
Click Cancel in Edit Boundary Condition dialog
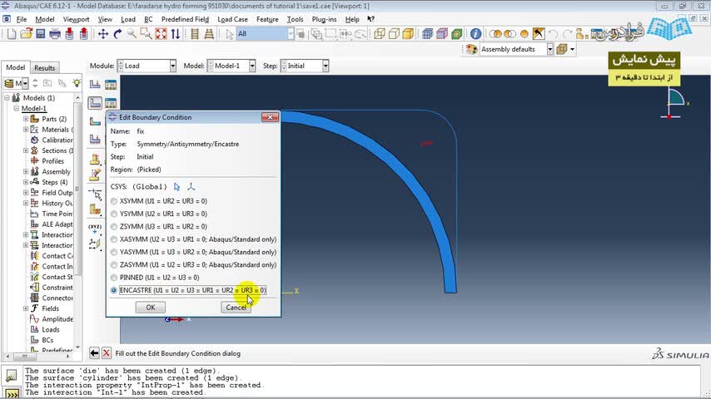(x=236, y=308)
